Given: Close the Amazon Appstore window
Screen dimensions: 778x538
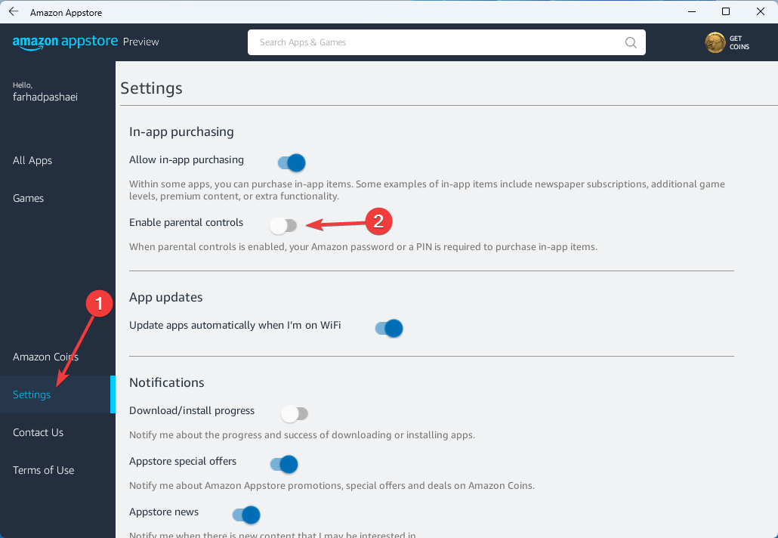Looking at the screenshot, I should [x=760, y=11].
